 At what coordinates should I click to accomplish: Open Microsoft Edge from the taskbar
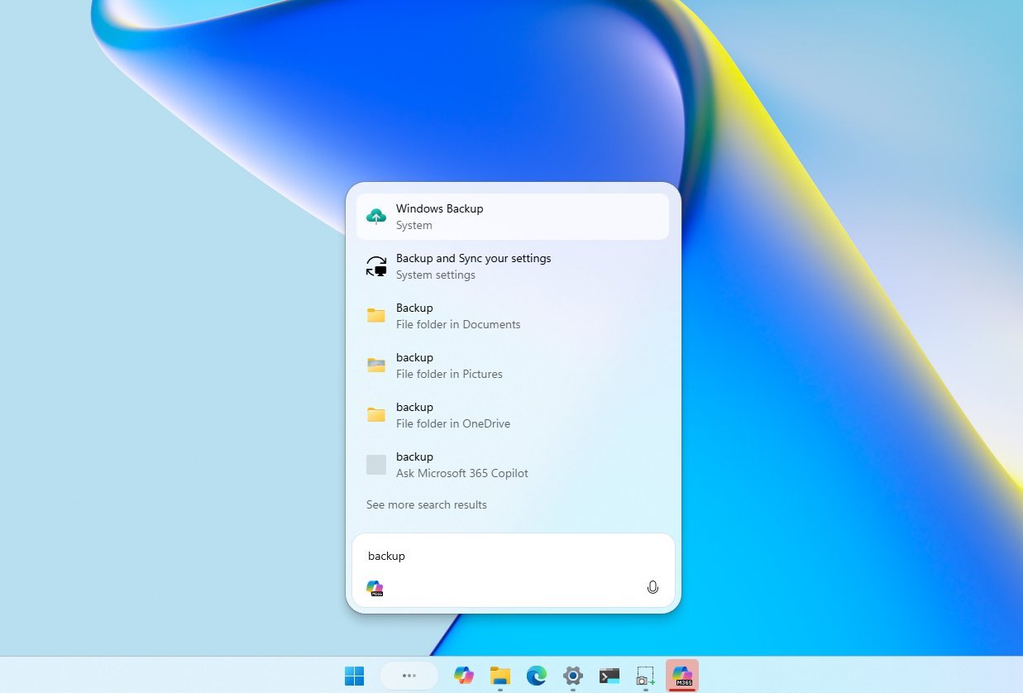pos(537,676)
